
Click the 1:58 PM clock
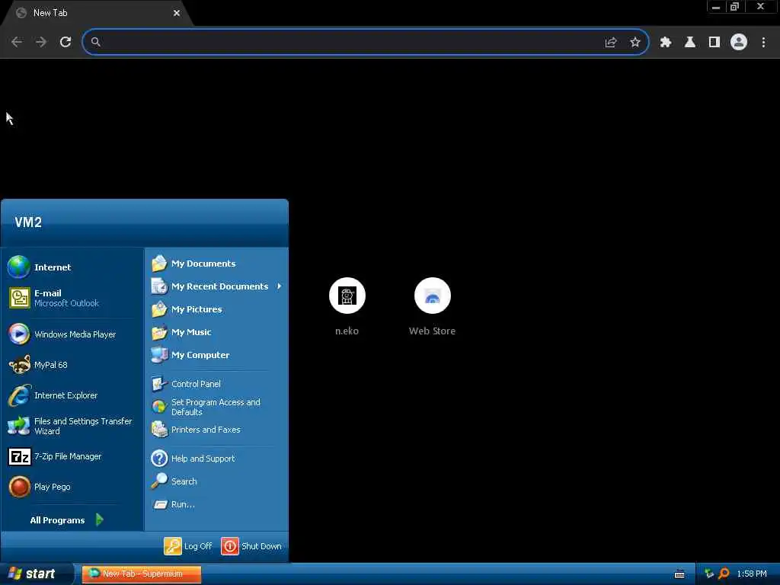pyautogui.click(x=752, y=574)
